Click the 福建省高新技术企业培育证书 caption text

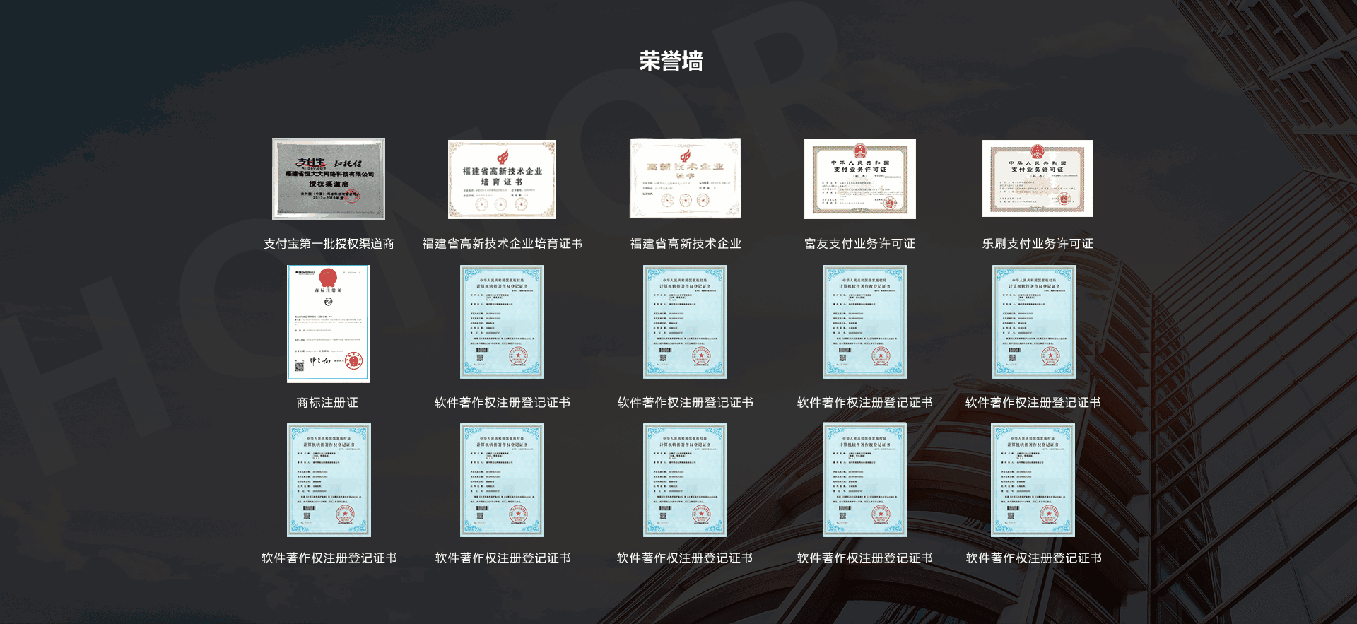502,244
